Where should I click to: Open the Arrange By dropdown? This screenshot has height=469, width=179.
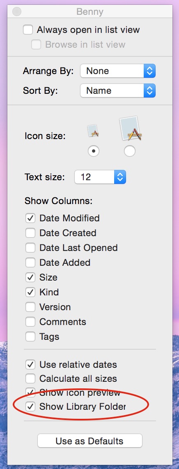click(118, 71)
